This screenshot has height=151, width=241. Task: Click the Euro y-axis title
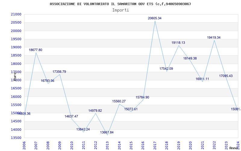15,76
